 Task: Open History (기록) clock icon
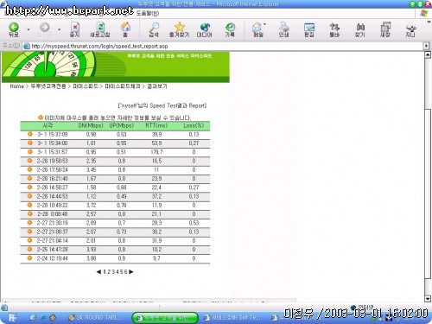[x=230, y=29]
